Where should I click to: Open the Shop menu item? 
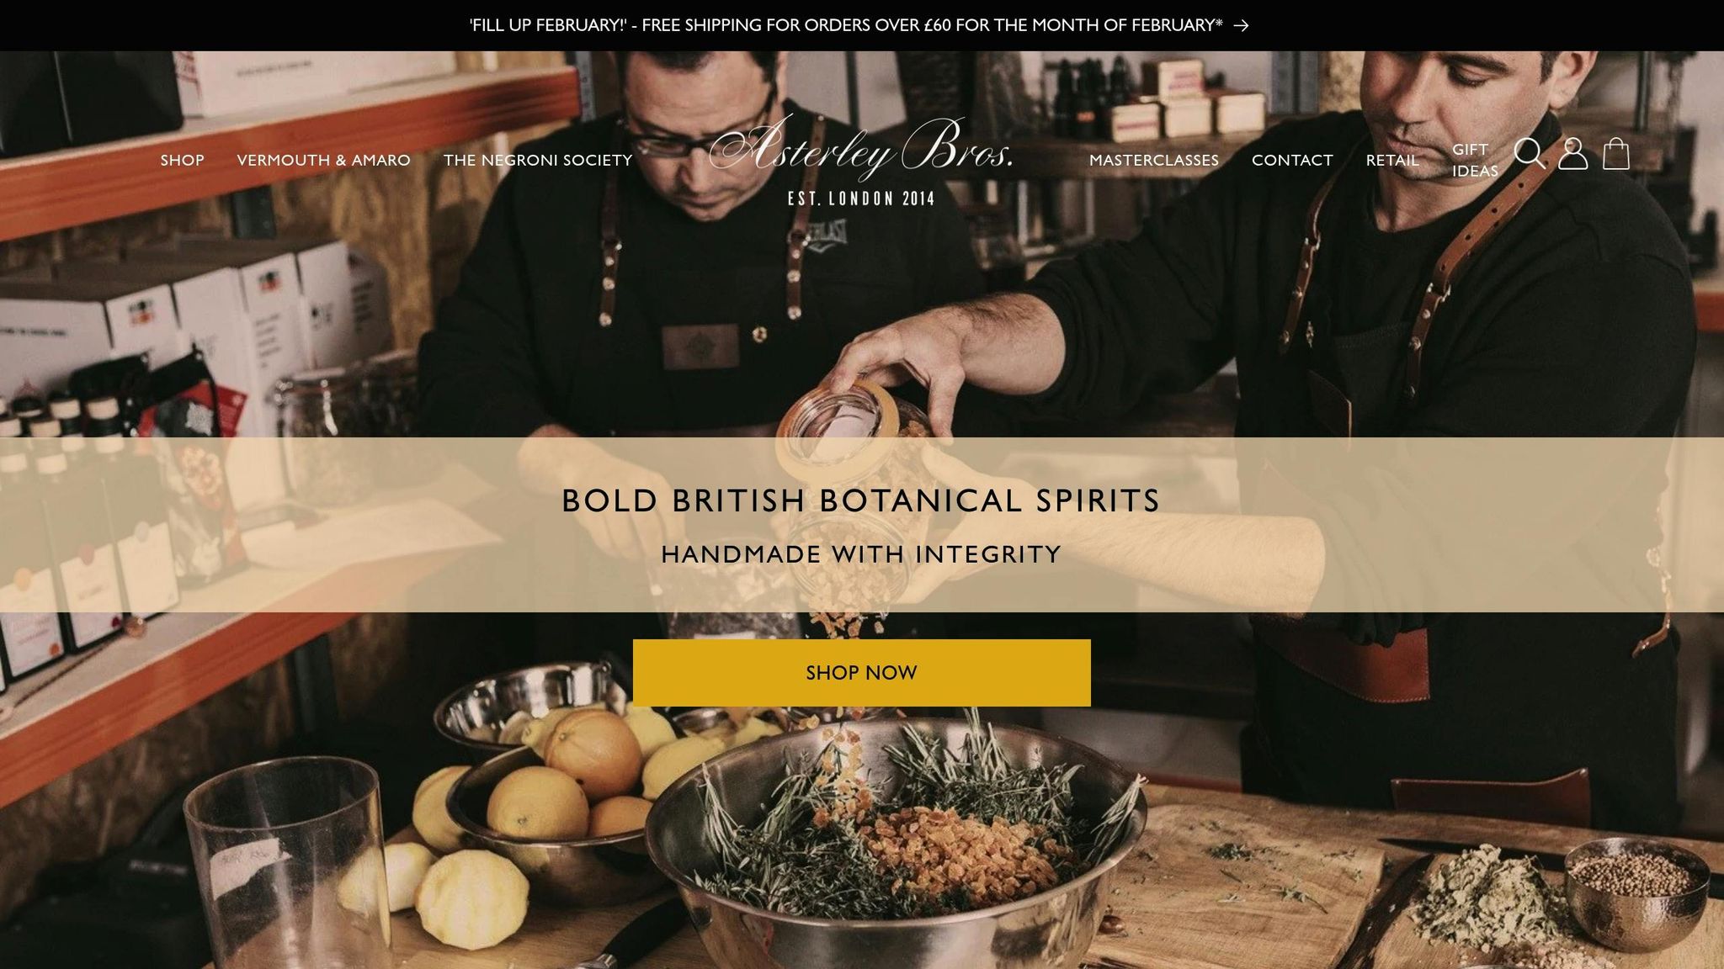[183, 160]
